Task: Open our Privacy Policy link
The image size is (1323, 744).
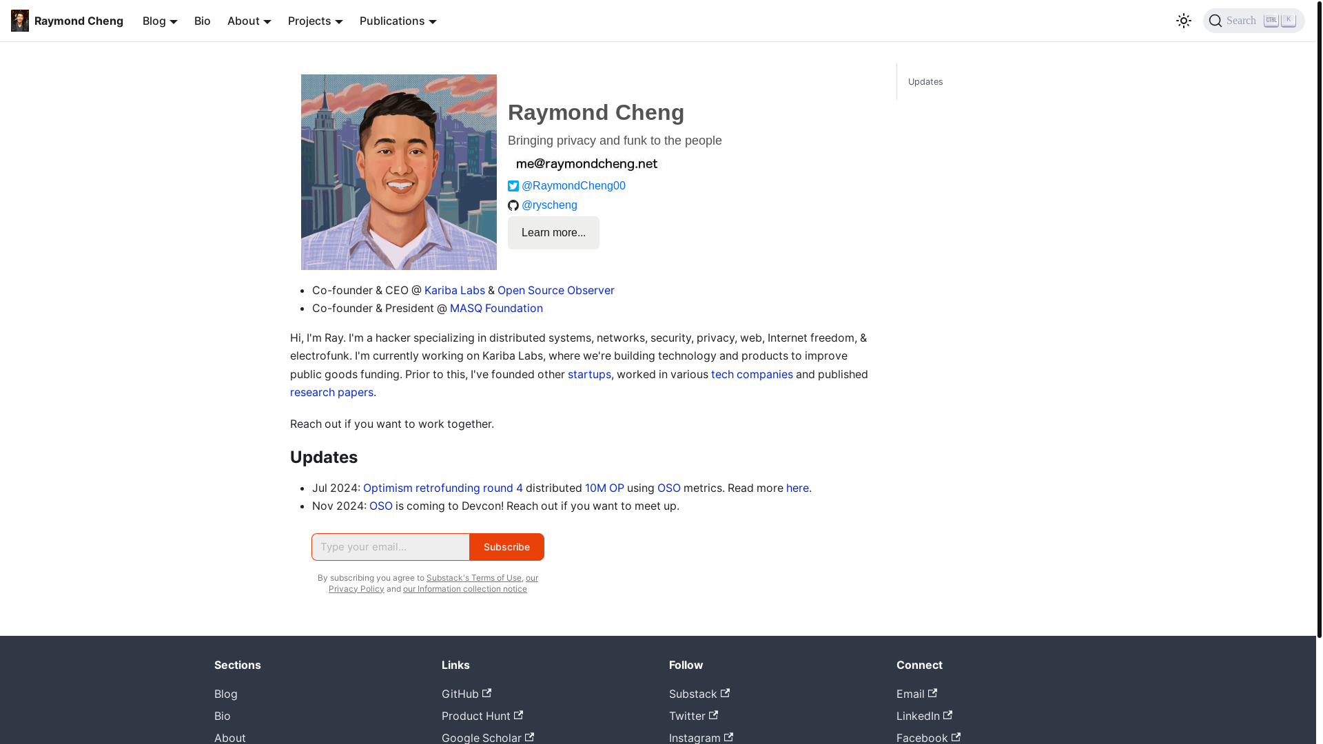Action: pos(356,589)
